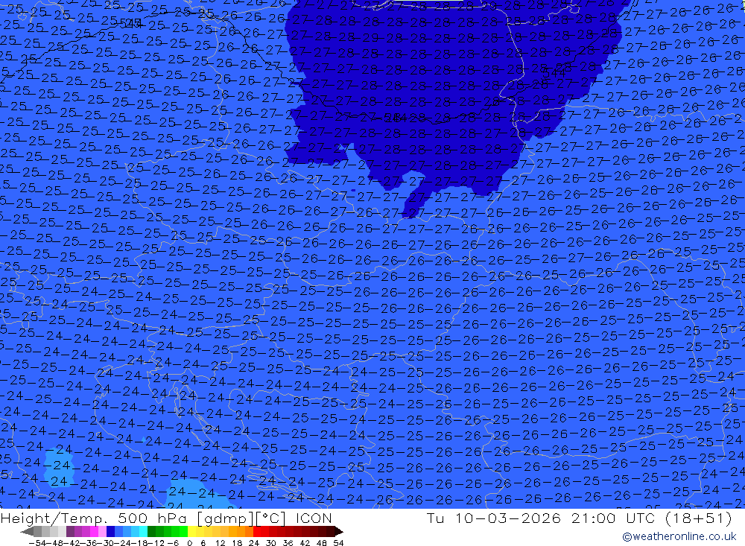
Task: Open the weatheronline.co.uk copyright link
Action: (679, 536)
